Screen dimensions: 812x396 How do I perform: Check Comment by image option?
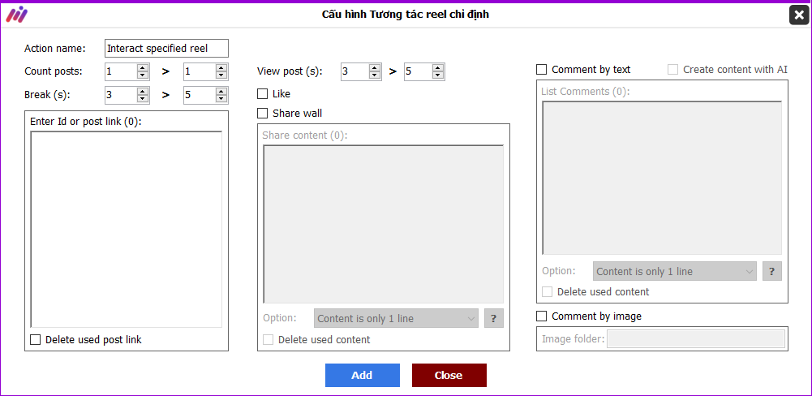[542, 316]
